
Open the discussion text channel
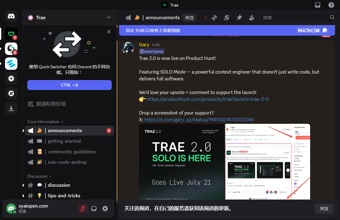(69, 185)
